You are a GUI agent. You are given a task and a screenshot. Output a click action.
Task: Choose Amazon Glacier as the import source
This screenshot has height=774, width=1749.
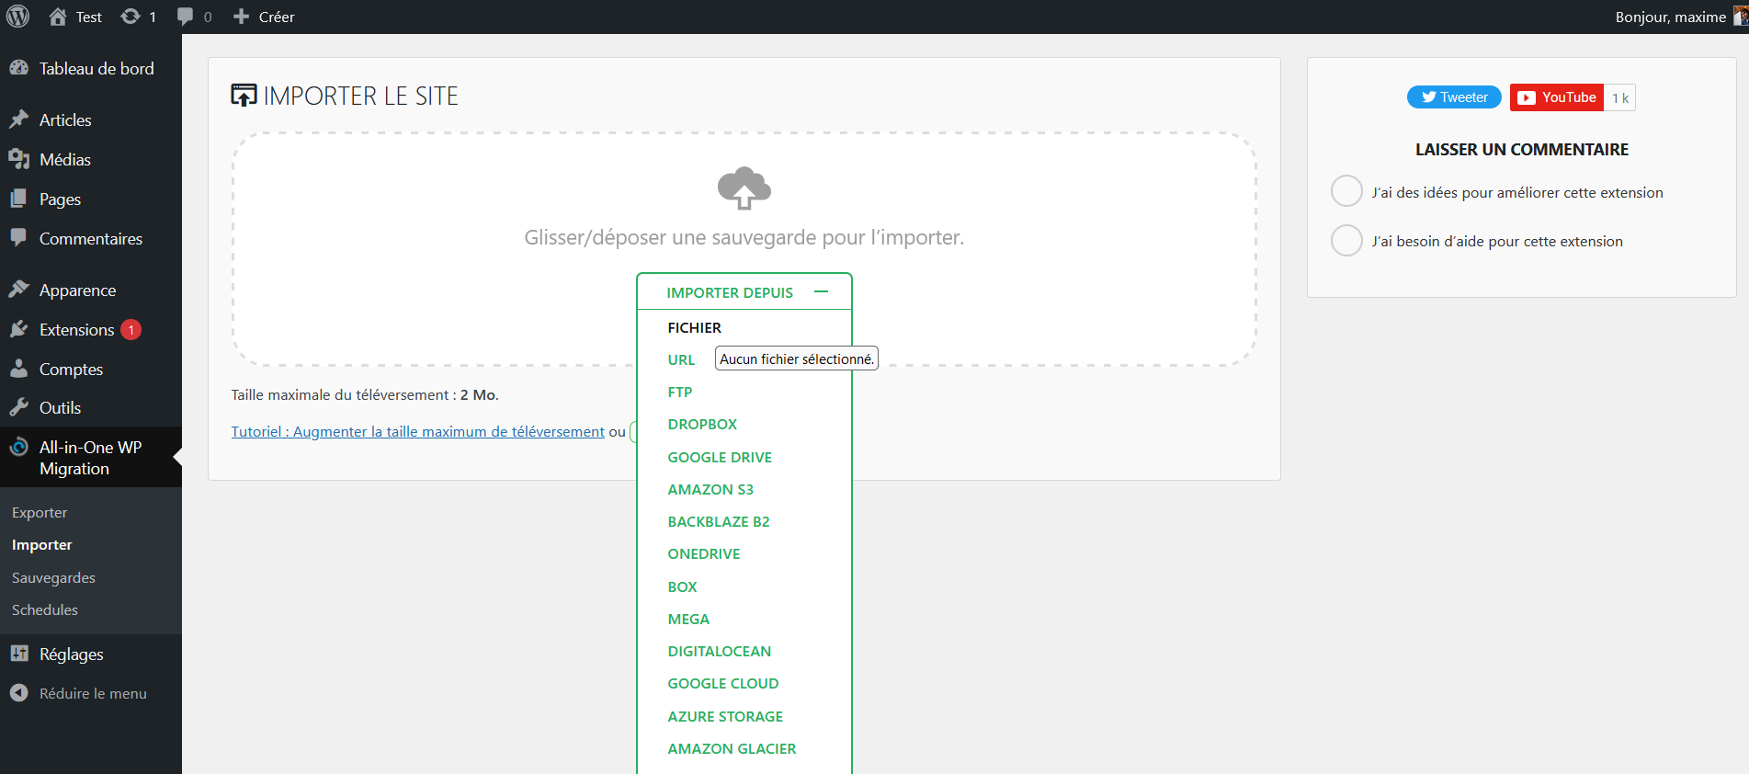[732, 748]
